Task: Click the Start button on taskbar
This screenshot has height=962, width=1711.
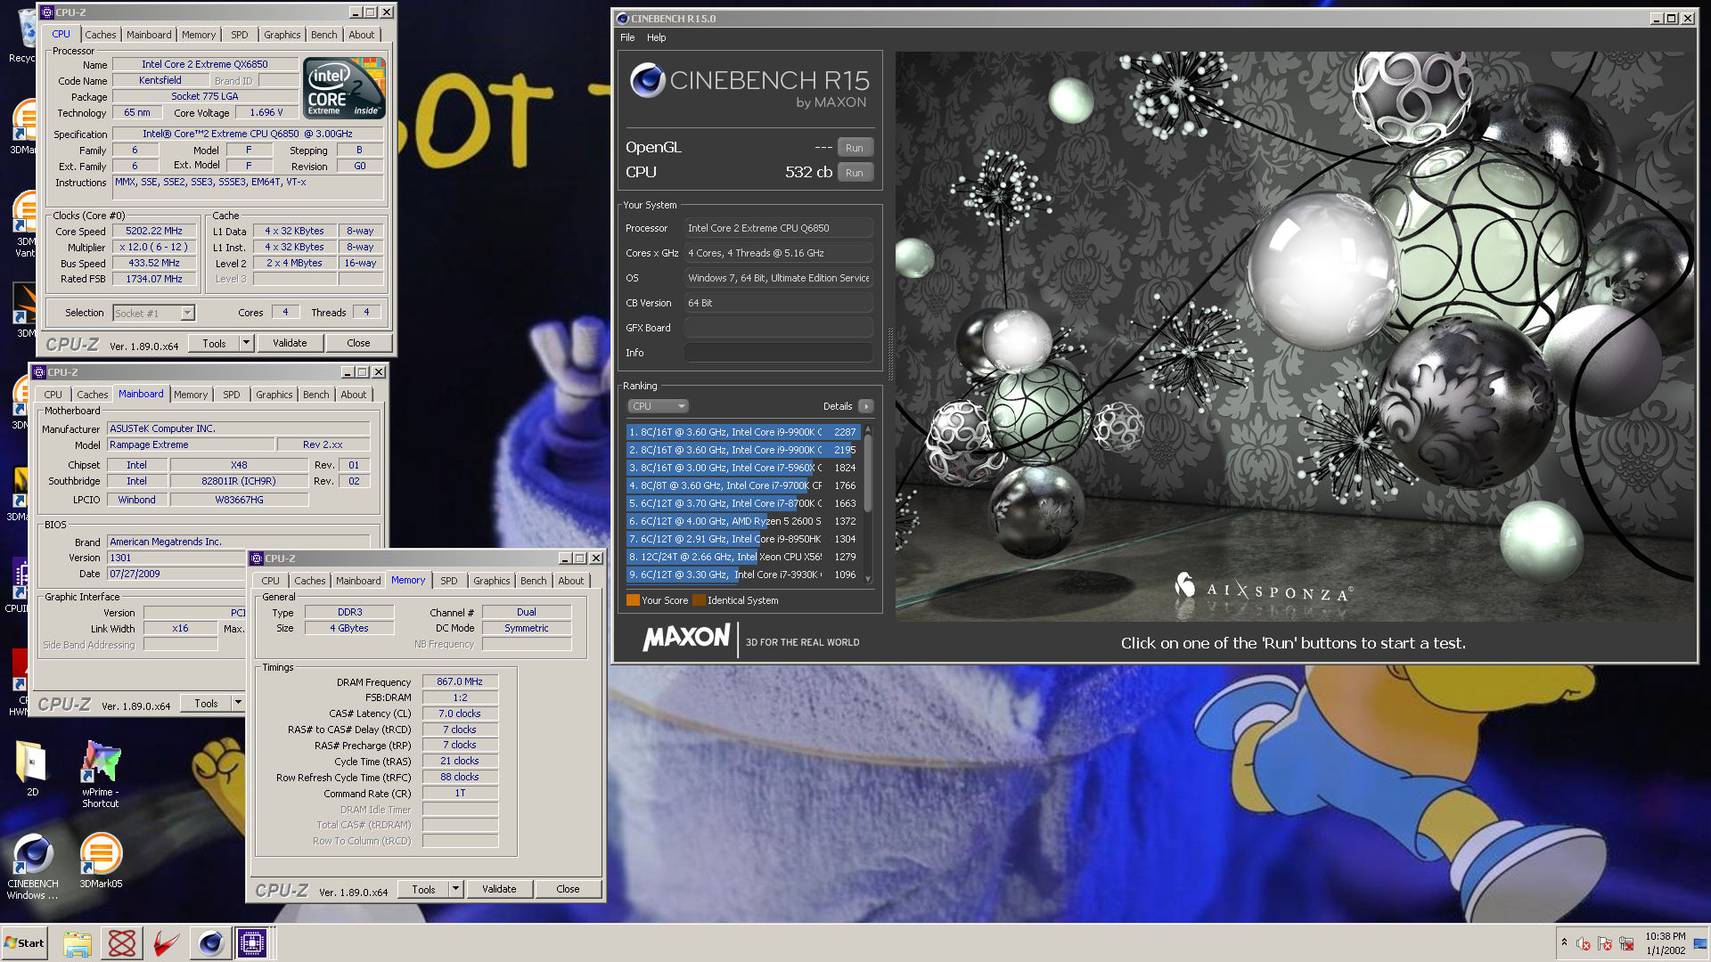Action: [25, 943]
